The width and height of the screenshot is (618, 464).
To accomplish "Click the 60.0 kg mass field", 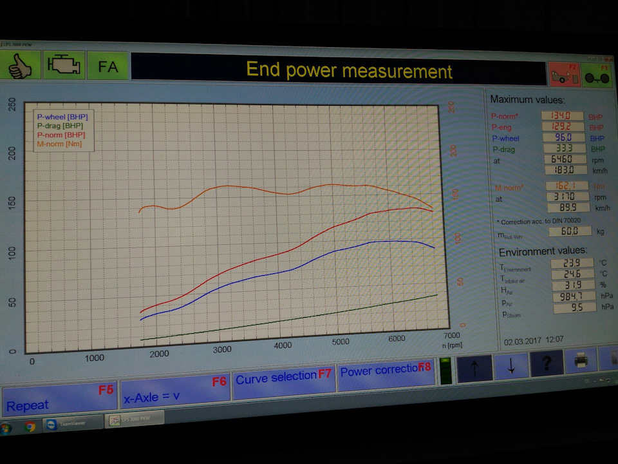I will click(x=570, y=231).
